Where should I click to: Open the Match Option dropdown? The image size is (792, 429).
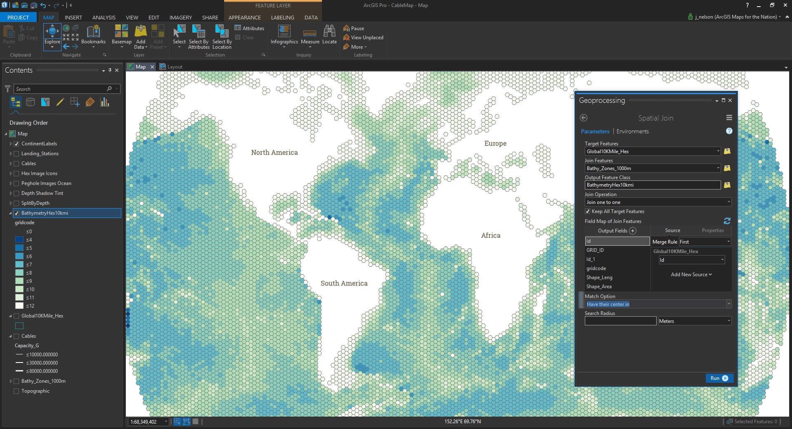coord(728,304)
